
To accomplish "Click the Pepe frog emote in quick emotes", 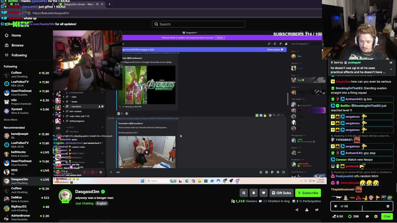I will click(x=390, y=198).
